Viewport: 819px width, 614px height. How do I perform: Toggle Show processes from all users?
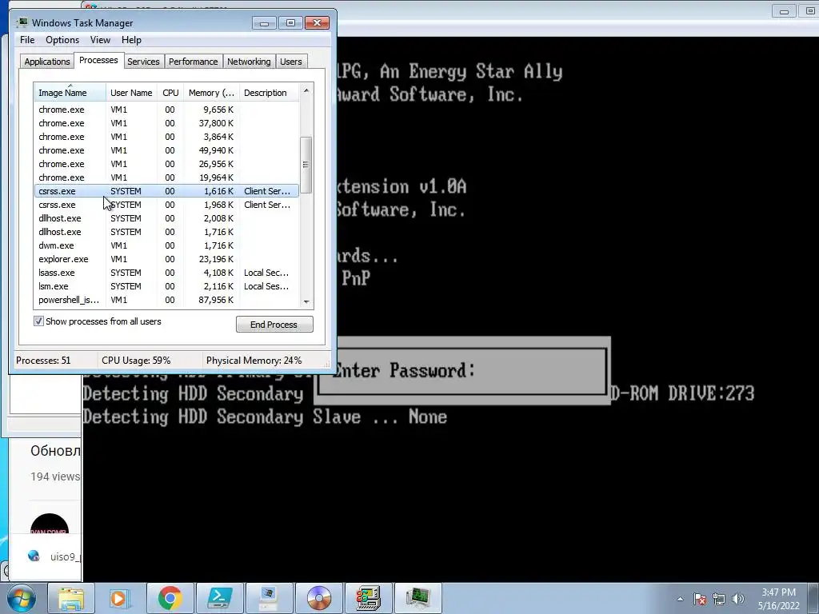(38, 321)
